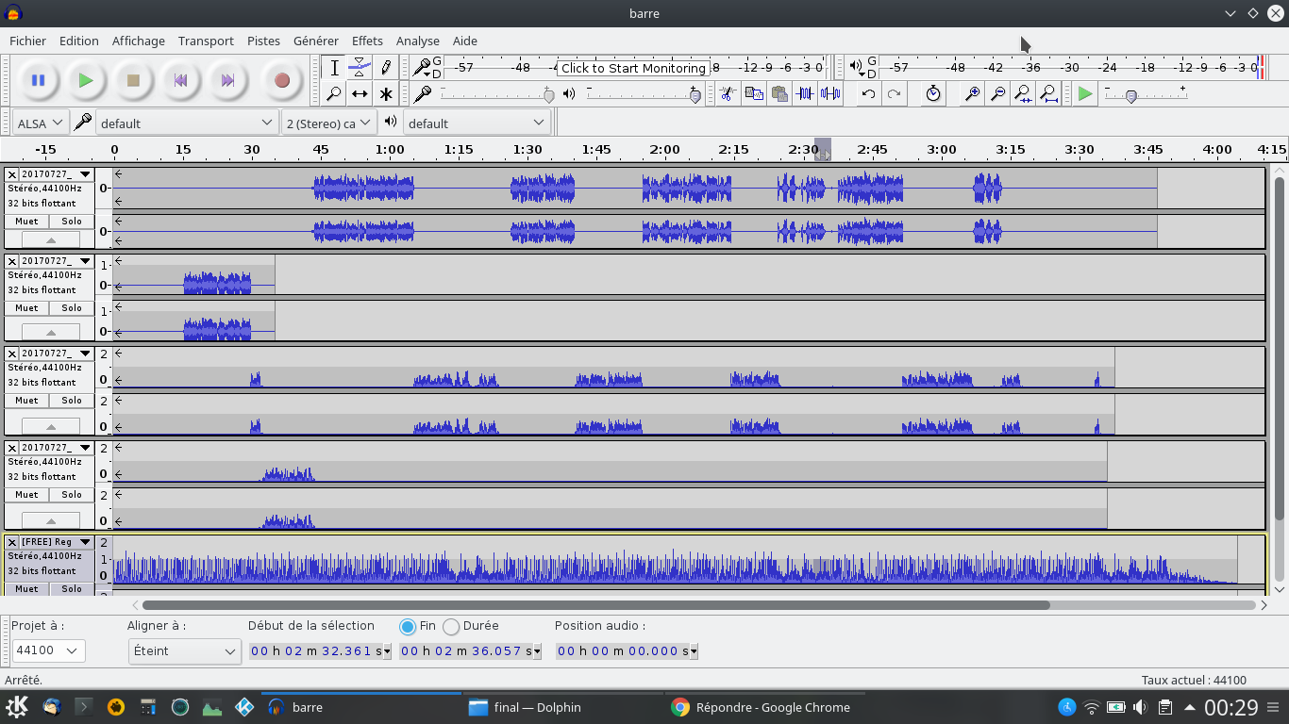Screen dimensions: 1289x724
Task: Select the Durée radio button
Action: [x=452, y=627]
